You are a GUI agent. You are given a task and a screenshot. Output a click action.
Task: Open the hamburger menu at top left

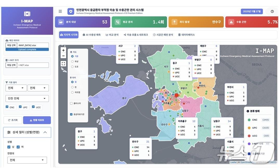(60, 11)
